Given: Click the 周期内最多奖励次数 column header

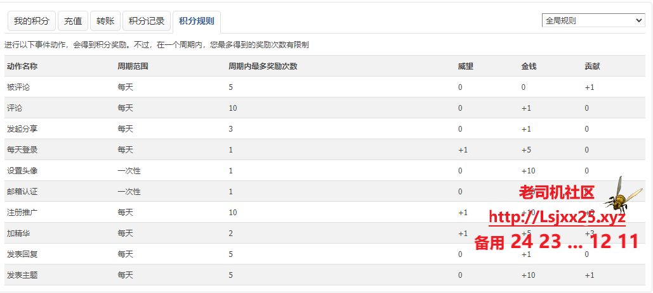Looking at the screenshot, I should tap(263, 66).
